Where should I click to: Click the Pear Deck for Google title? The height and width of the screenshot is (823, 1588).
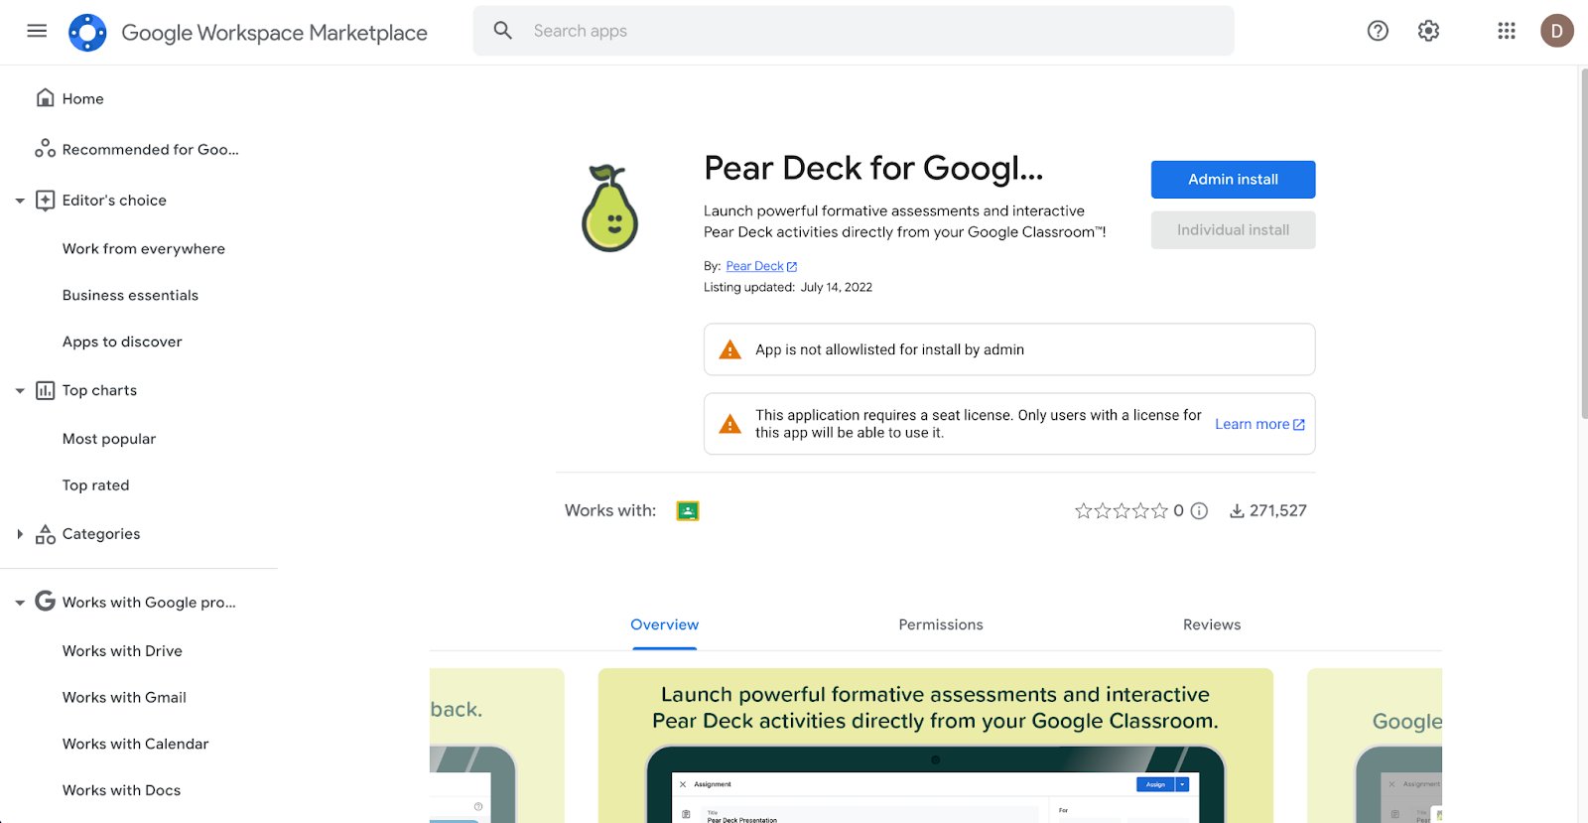coord(873,169)
